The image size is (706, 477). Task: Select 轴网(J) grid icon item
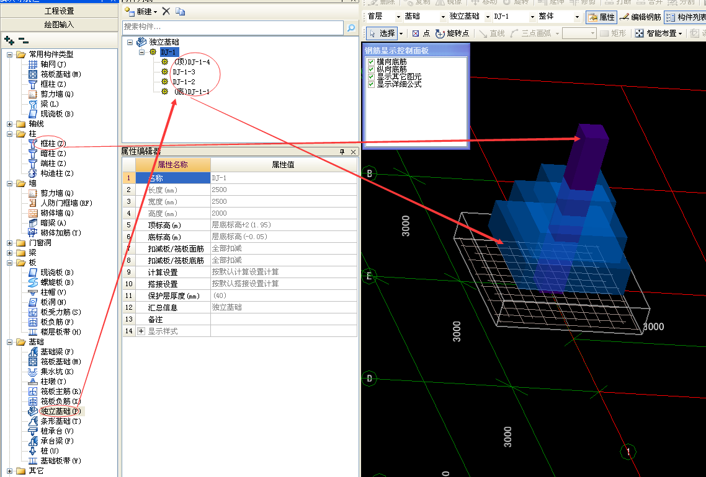pyautogui.click(x=47, y=64)
